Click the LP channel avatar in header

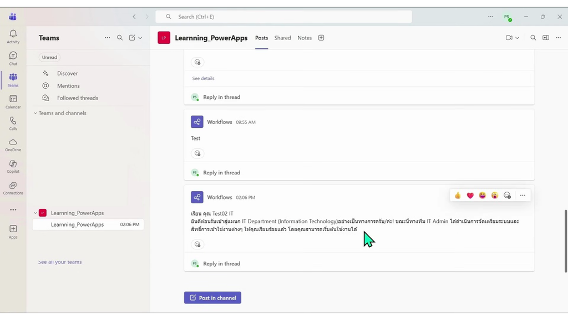tap(164, 38)
